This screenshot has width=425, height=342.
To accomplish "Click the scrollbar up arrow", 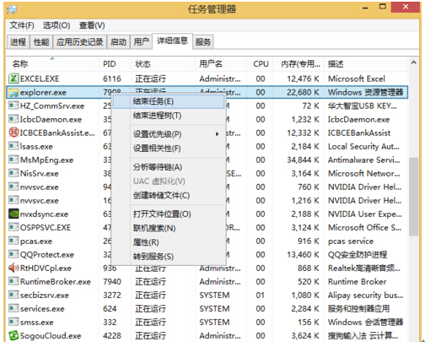I will (413, 62).
